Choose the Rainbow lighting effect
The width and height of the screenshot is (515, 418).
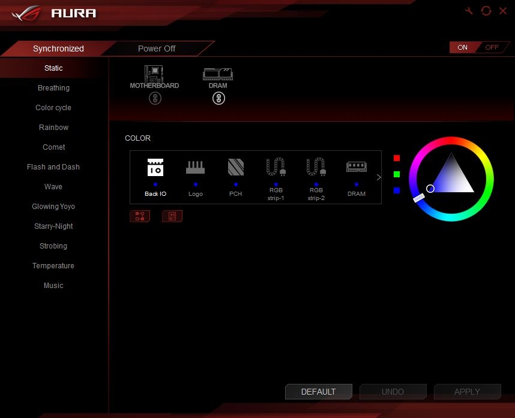[x=53, y=128]
